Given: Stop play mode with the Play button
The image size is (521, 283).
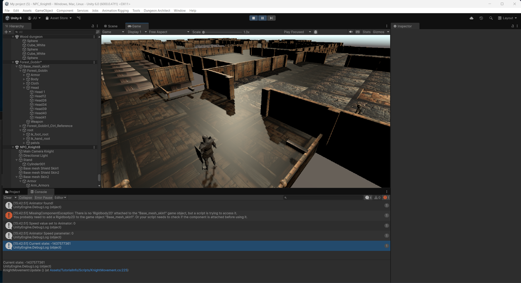Looking at the screenshot, I should pyautogui.click(x=254, y=18).
